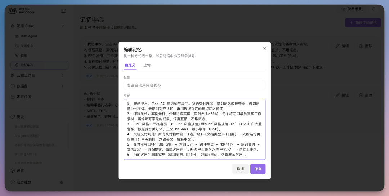Open the 使用手册 link
389x196 pixels.
coord(352,9)
